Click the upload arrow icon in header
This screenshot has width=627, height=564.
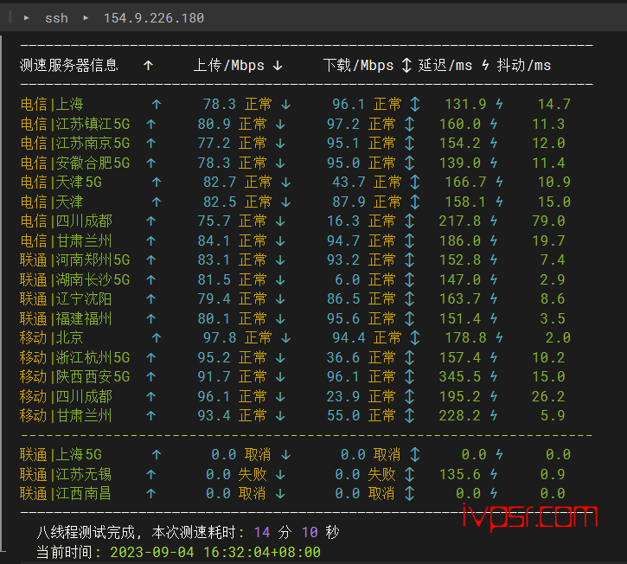click(149, 65)
